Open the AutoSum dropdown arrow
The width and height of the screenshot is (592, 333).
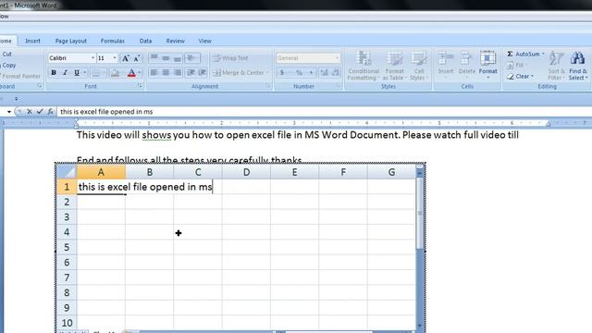(x=543, y=54)
